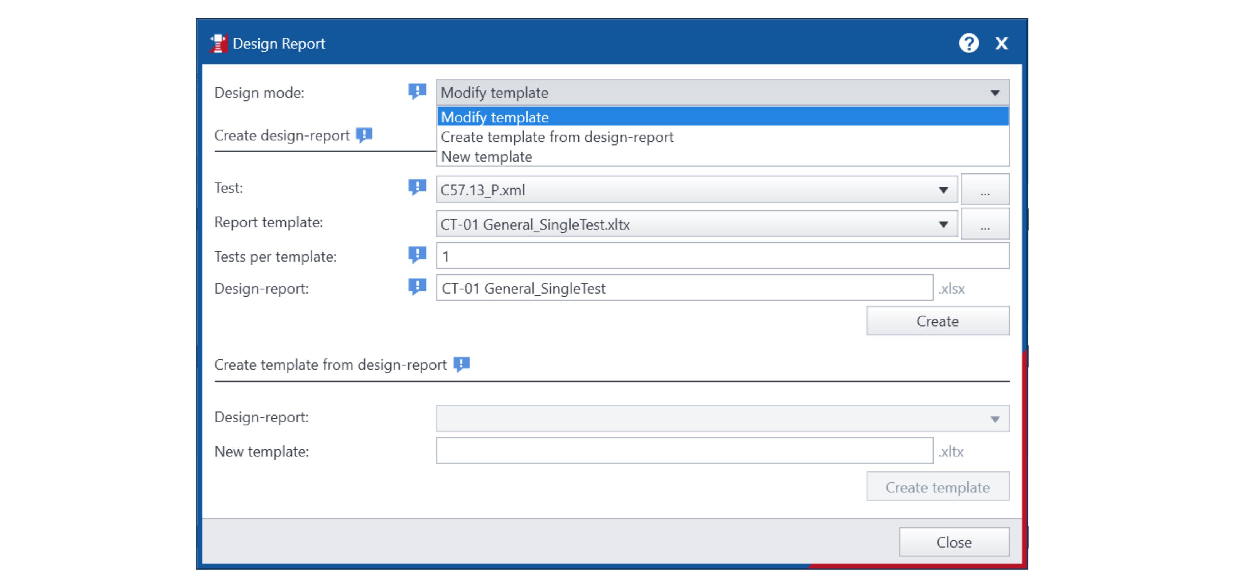The height and width of the screenshot is (581, 1259).
Task: Browse for a test file using the ellipsis button
Action: pyautogui.click(x=985, y=189)
